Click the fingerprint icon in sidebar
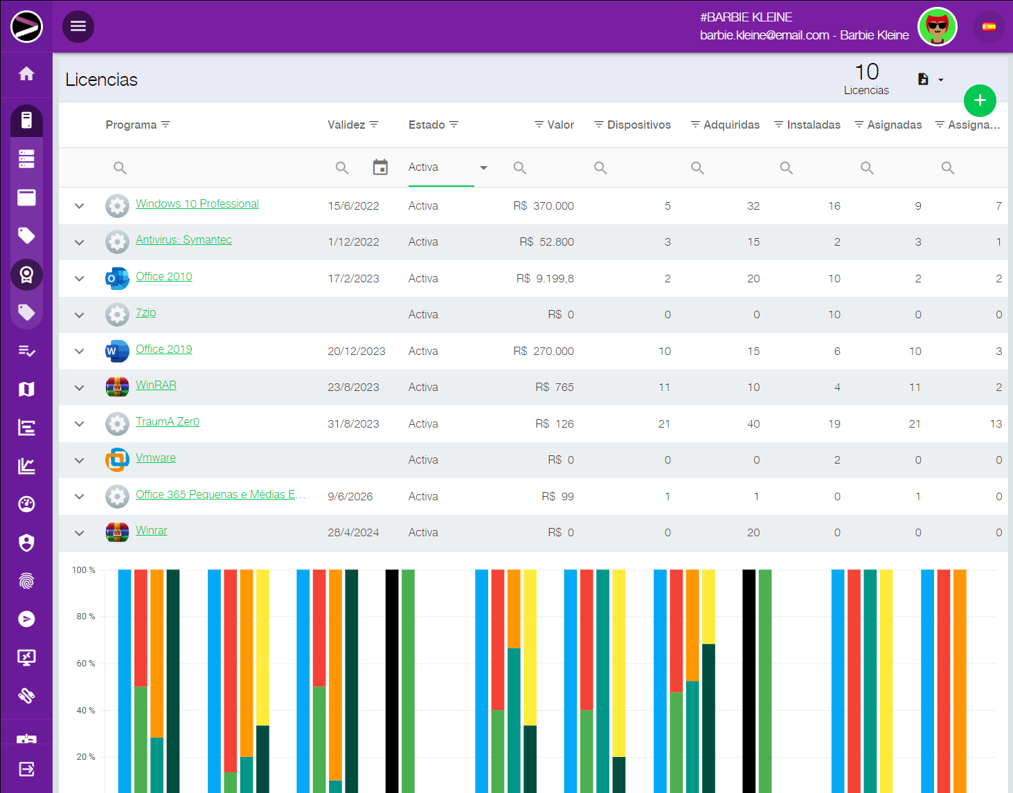Image resolution: width=1013 pixels, height=793 pixels. click(x=26, y=581)
